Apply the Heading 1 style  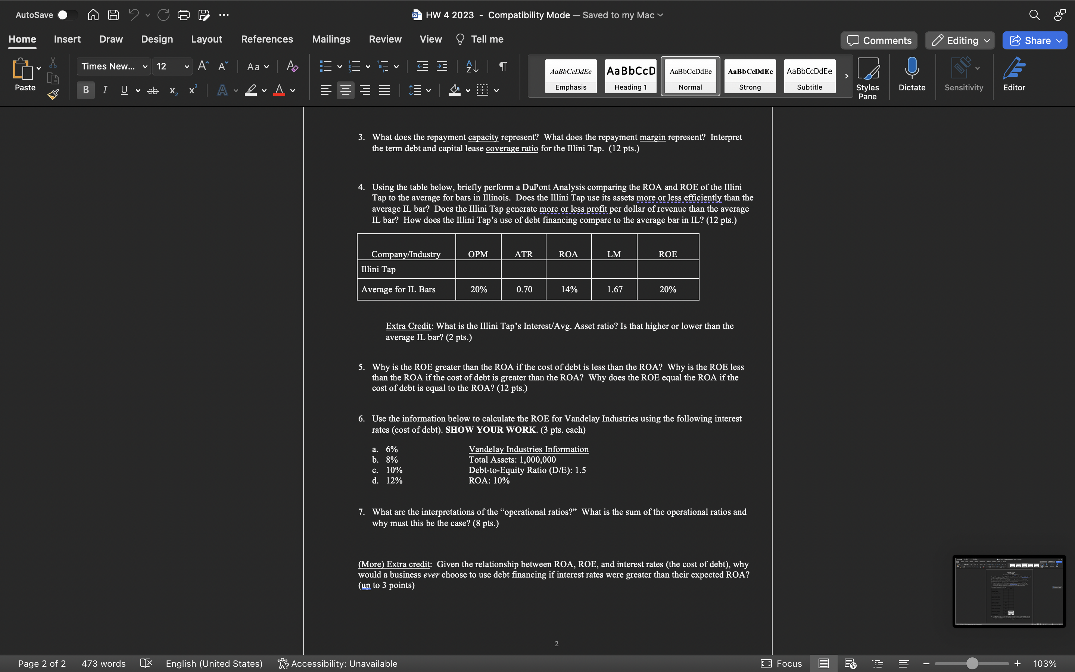[x=630, y=76]
